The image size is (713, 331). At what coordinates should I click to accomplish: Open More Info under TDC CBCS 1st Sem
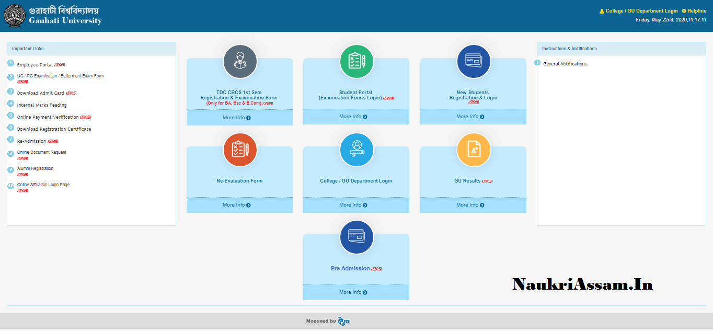(237, 118)
